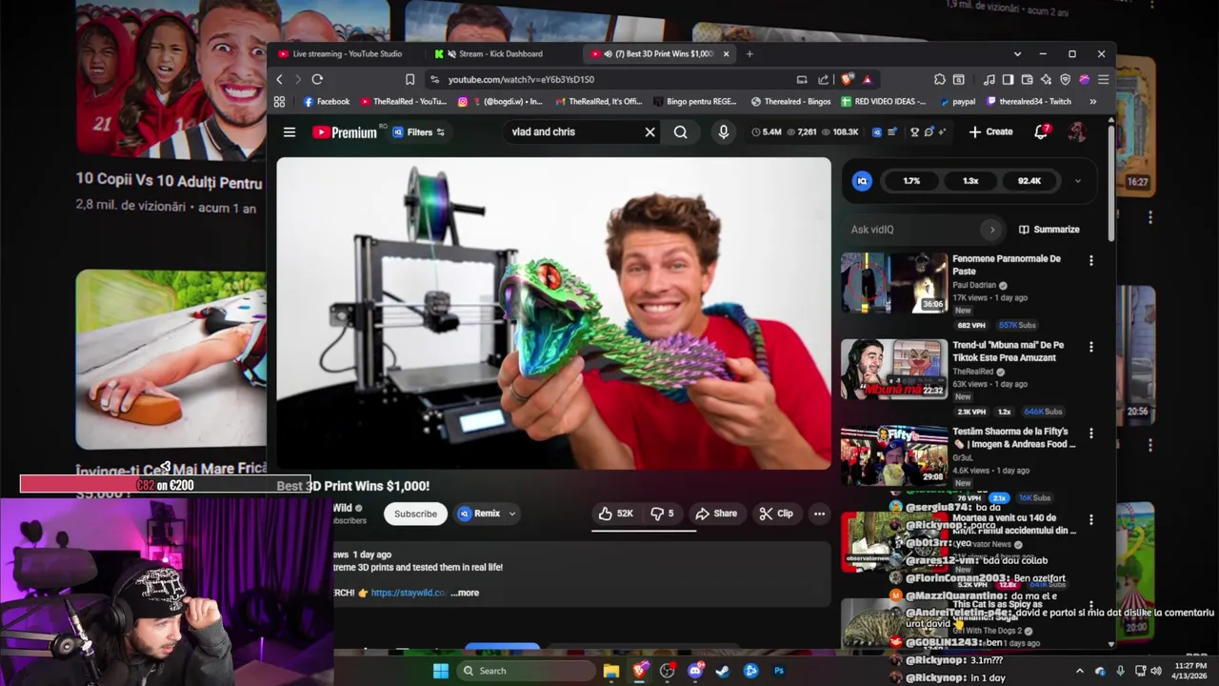Subscribe to the channel
This screenshot has height=686, width=1219.
(x=416, y=514)
